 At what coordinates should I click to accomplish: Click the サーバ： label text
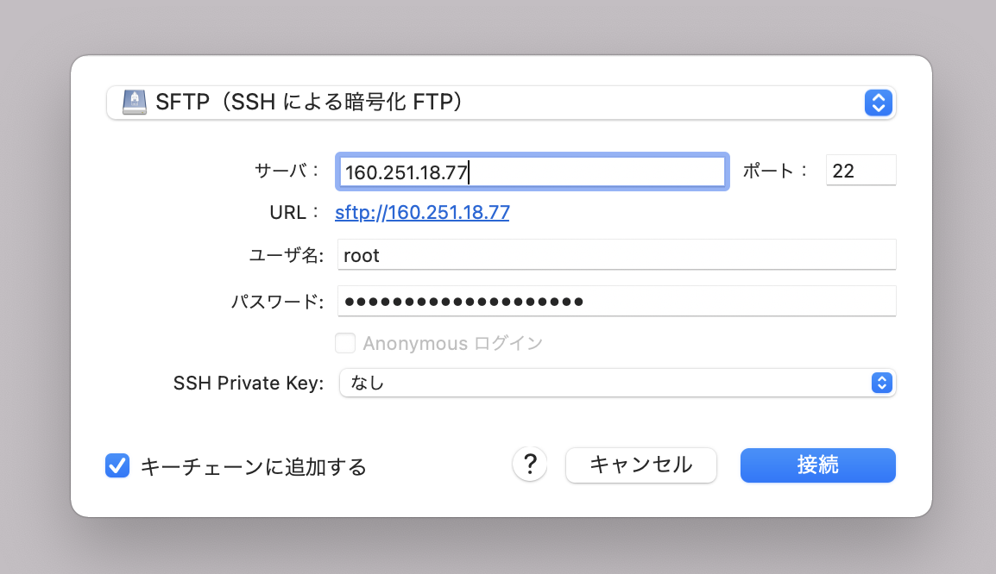287,170
